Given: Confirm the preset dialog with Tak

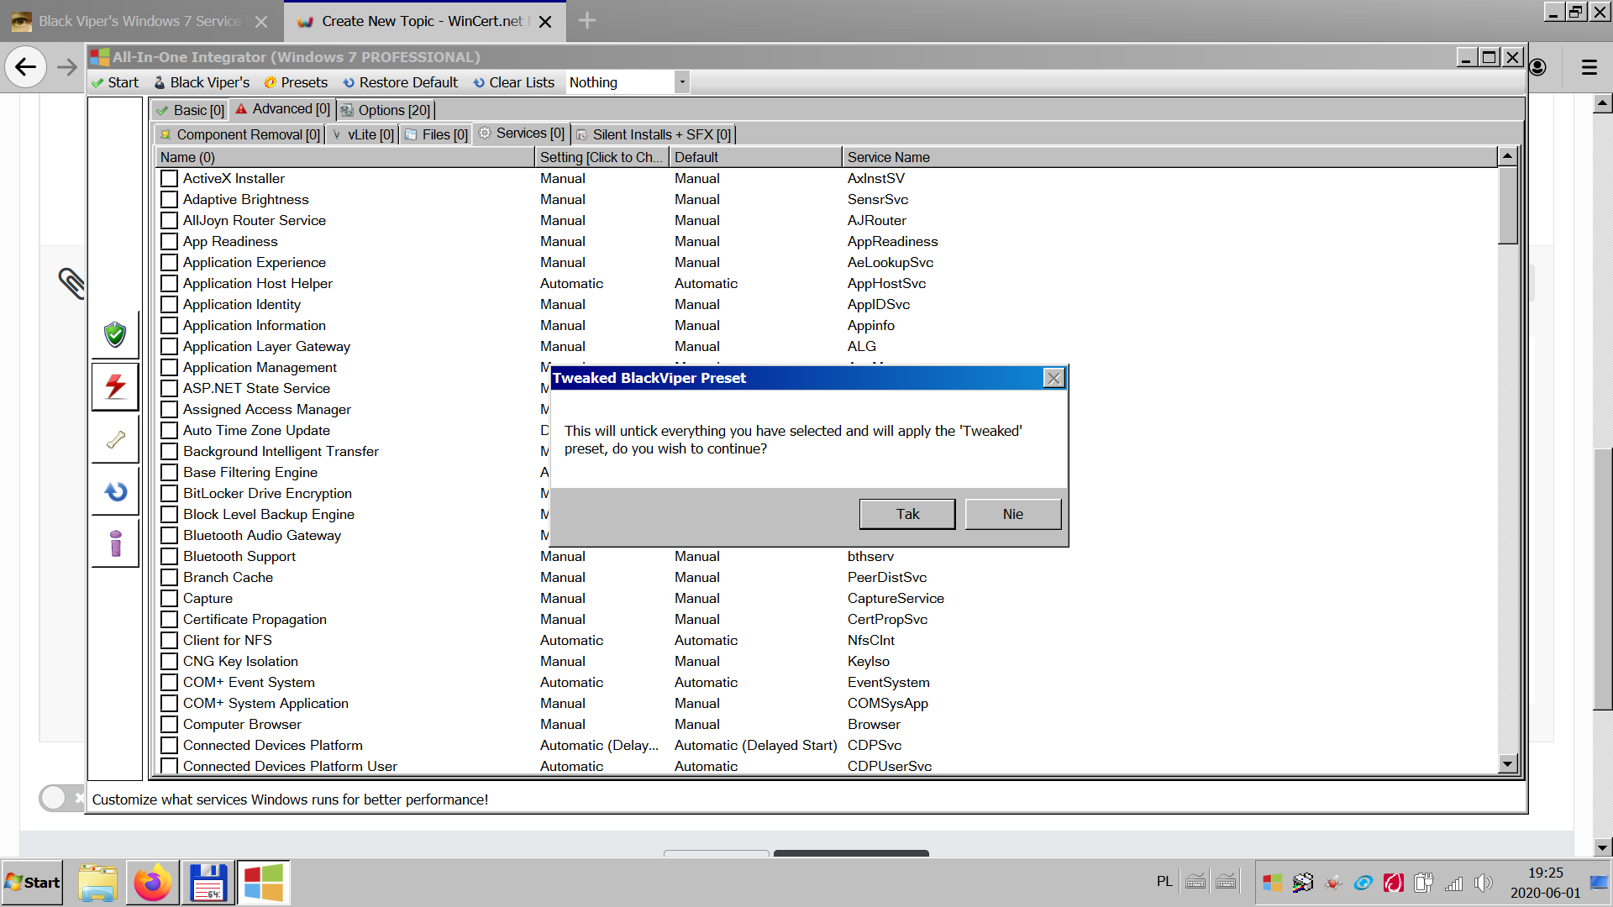Looking at the screenshot, I should [906, 514].
